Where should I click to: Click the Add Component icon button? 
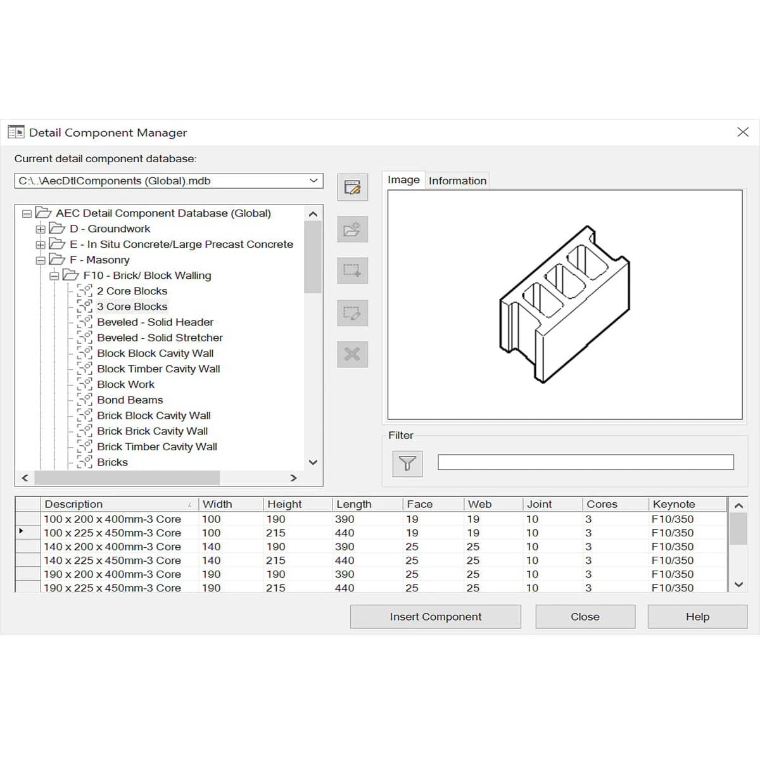[352, 271]
